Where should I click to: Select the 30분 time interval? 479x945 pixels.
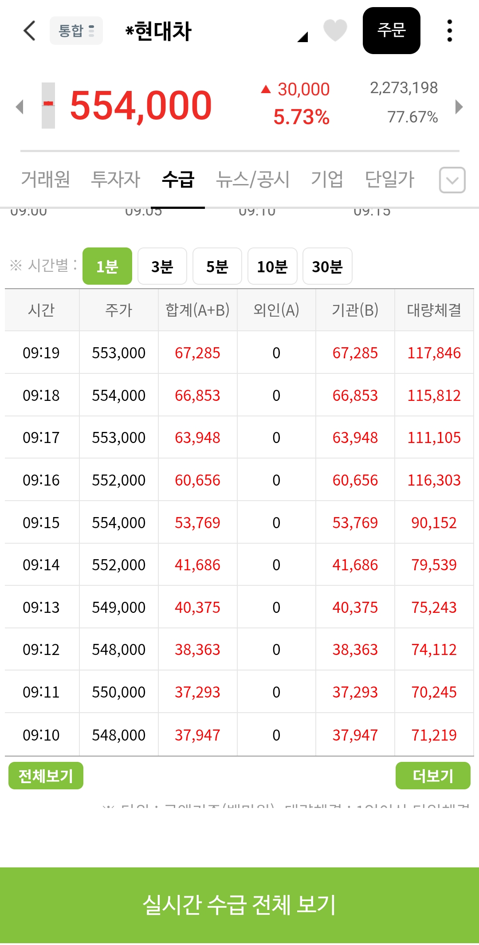[x=327, y=266]
